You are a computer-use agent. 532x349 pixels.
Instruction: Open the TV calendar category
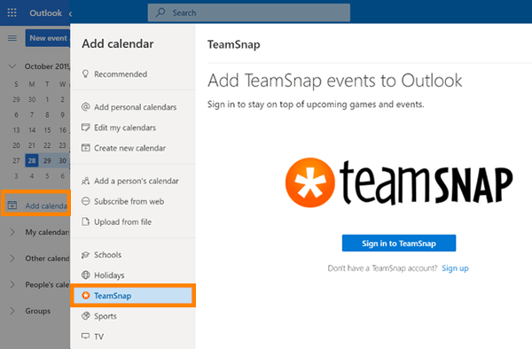[x=133, y=336]
